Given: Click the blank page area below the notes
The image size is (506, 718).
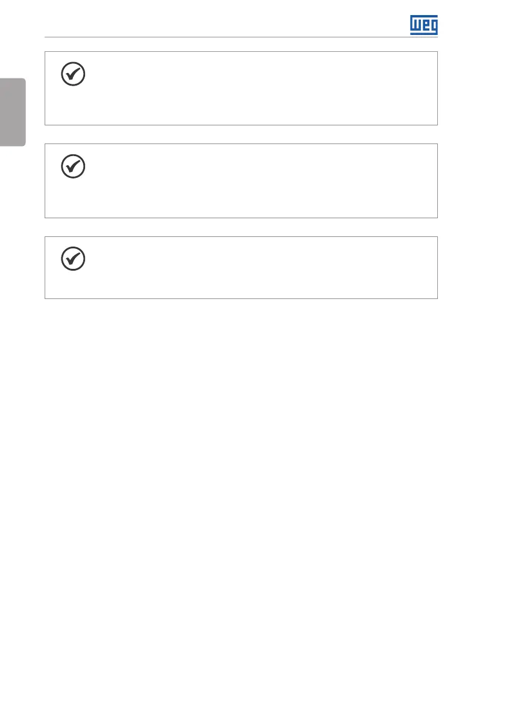Looking at the screenshot, I should (253, 482).
